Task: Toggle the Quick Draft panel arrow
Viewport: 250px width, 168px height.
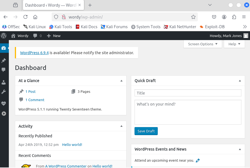Action: 240,81
